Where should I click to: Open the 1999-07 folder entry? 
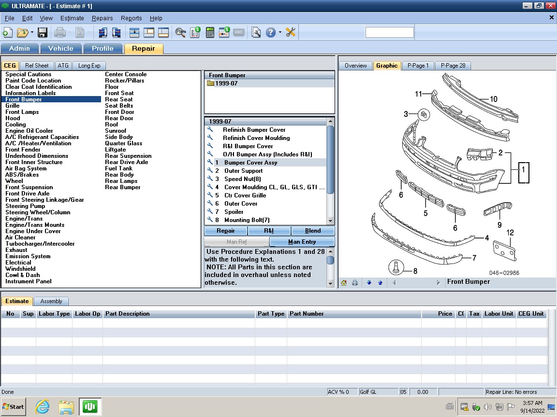click(226, 83)
